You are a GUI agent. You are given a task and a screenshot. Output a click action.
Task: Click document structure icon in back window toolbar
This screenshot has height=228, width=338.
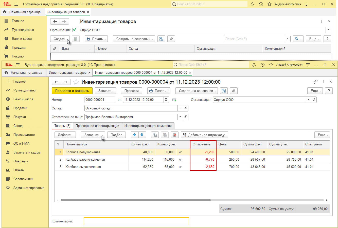tap(161, 39)
